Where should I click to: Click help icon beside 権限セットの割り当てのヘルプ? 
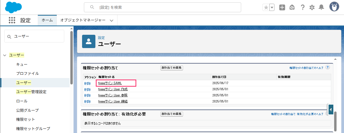[x=328, y=67]
